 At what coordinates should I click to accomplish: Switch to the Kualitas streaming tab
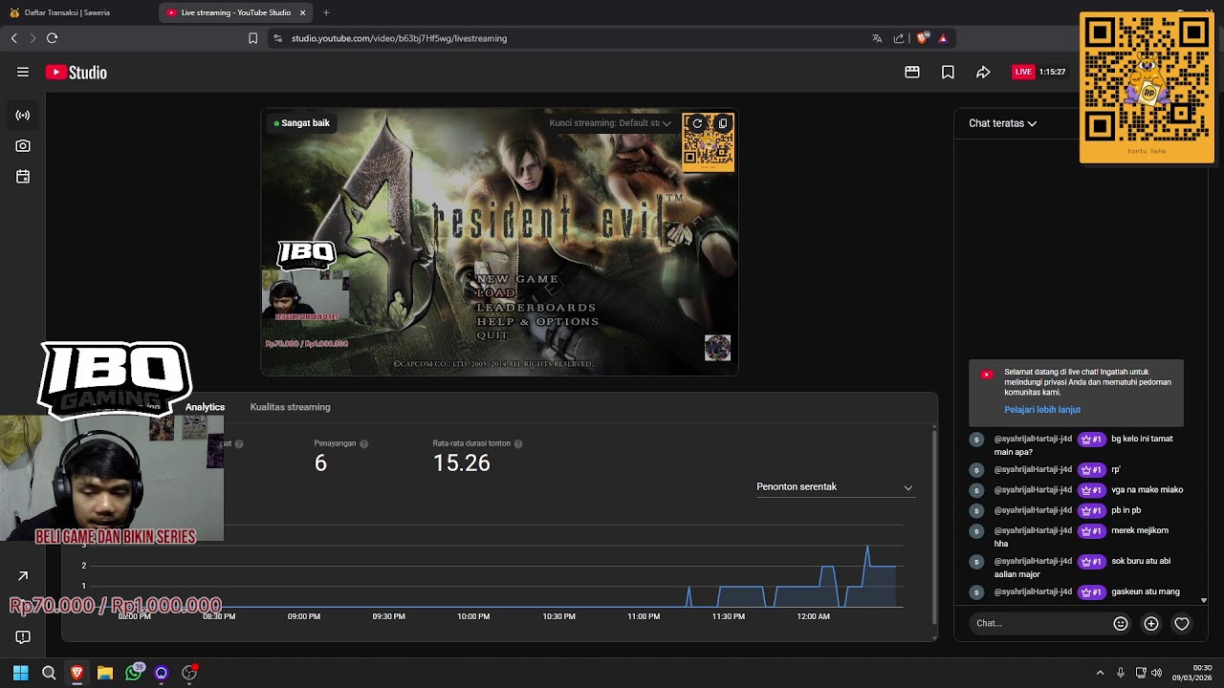(x=290, y=407)
